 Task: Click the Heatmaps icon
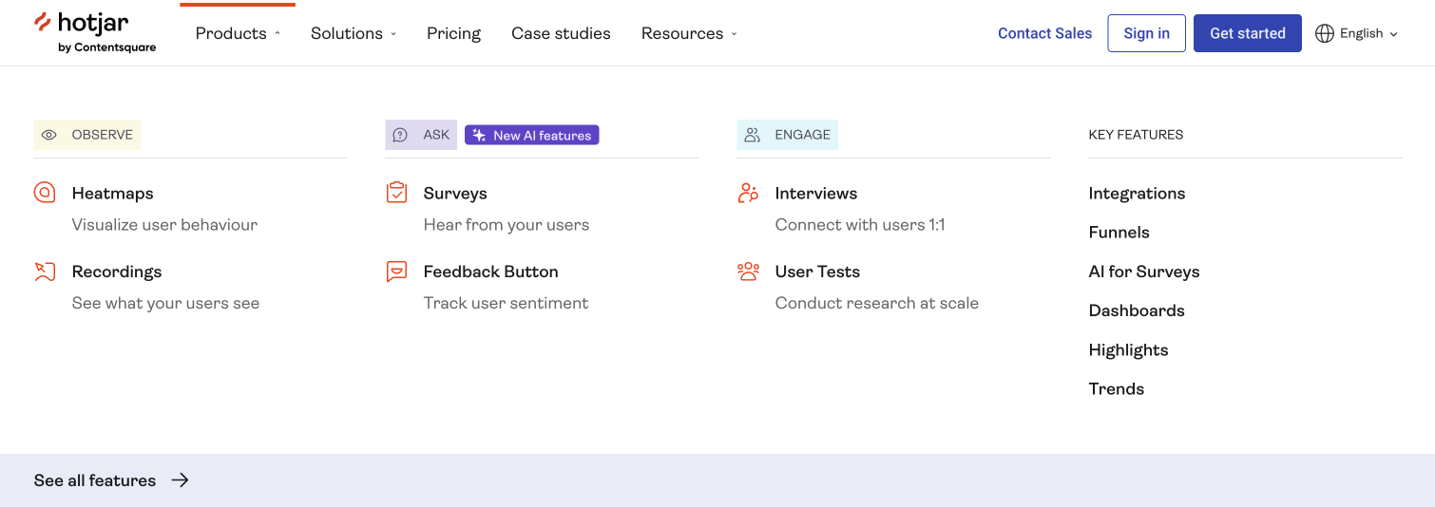(45, 193)
